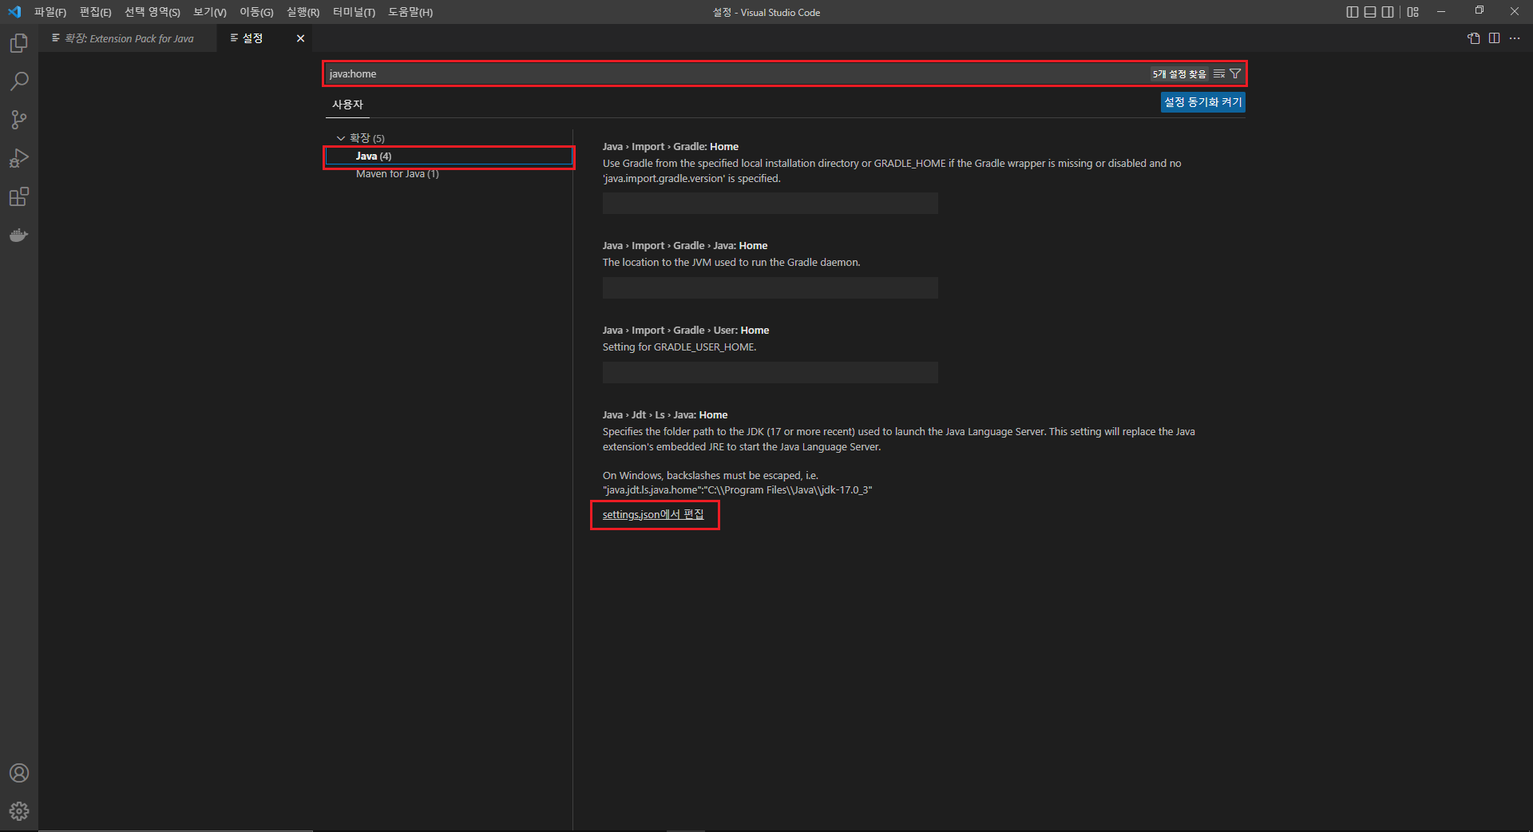
Task: Open the Accounts menu icon
Action: click(19, 773)
